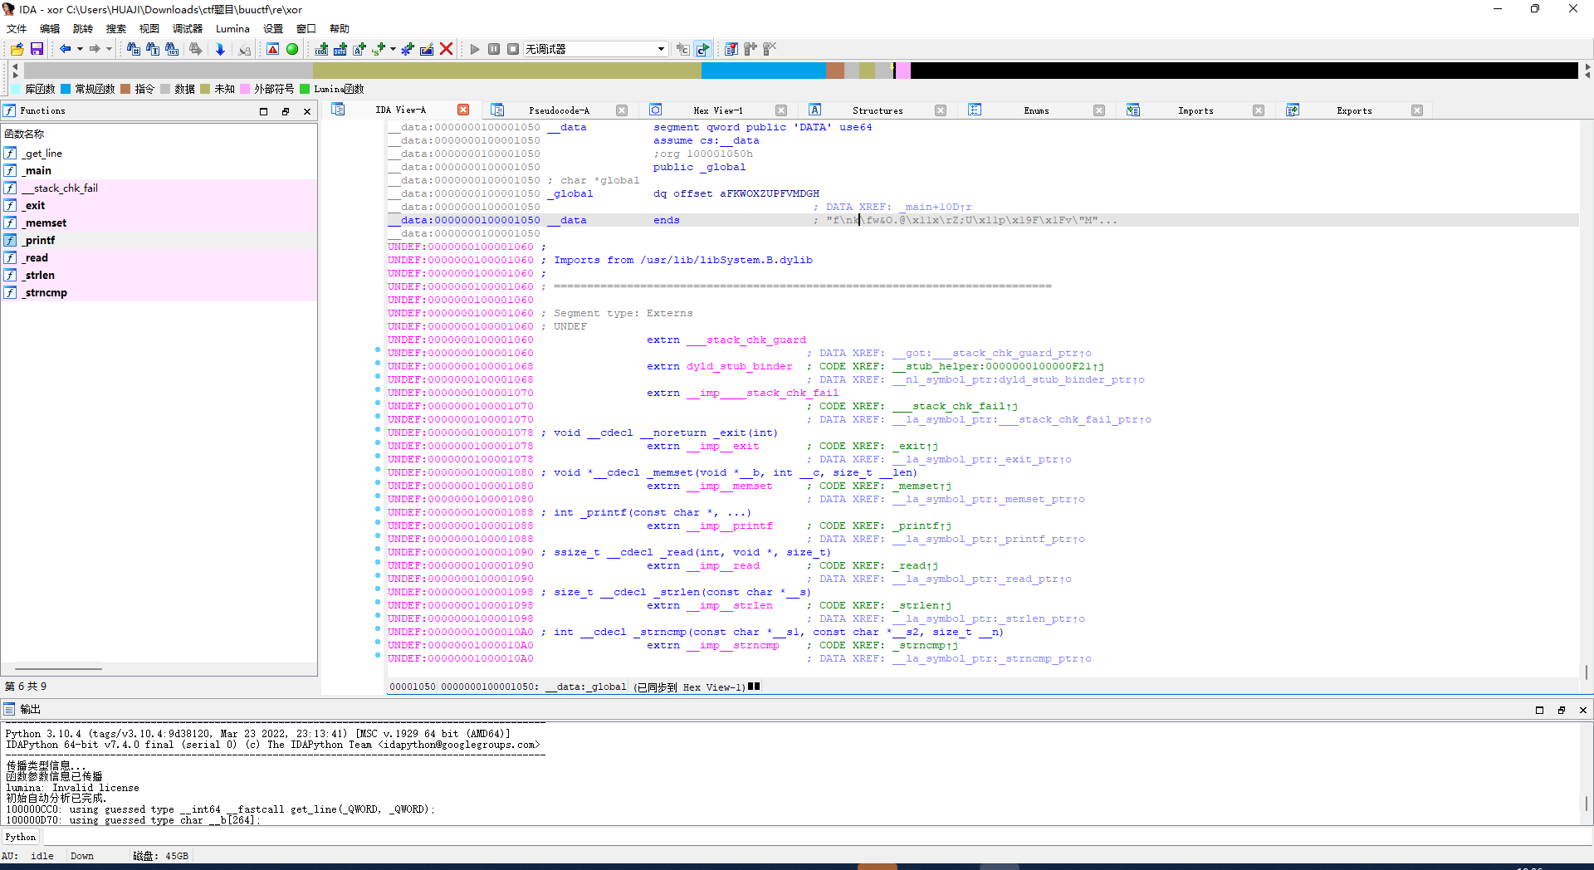1594x870 pixels.
Task: Convert to code with the CODE icon
Action: point(321,49)
